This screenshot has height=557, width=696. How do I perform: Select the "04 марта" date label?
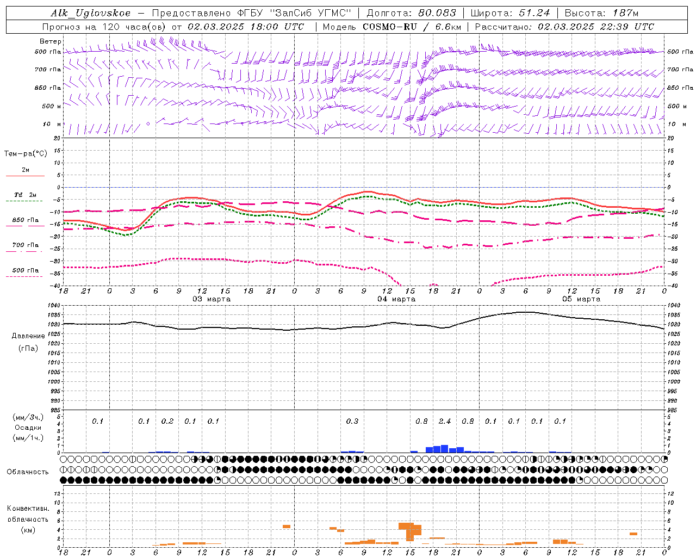pos(396,299)
